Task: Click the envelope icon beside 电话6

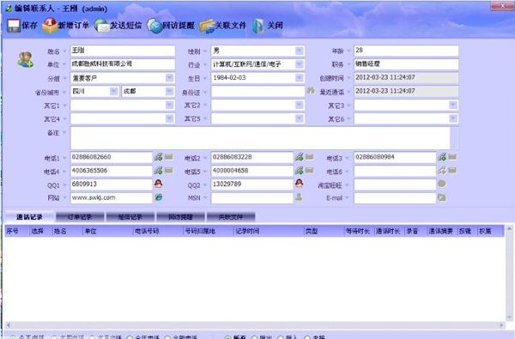Action: [452, 170]
